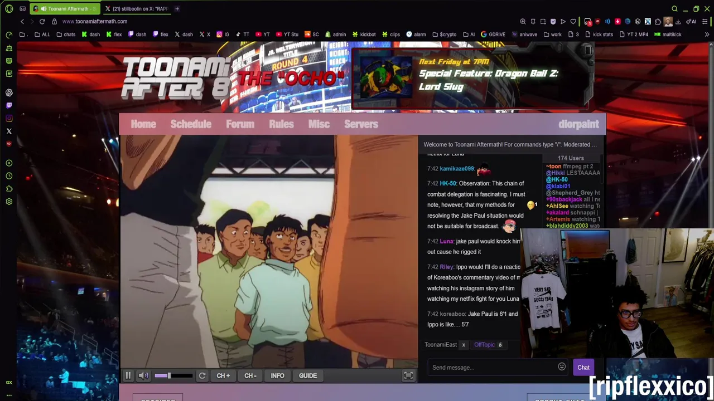Image resolution: width=714 pixels, height=401 pixels.
Task: Open the X sidebar panel icon
Action: tap(9, 131)
